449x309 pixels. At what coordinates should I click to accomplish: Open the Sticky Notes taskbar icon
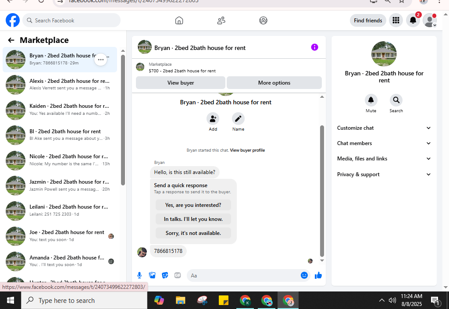[223, 300]
